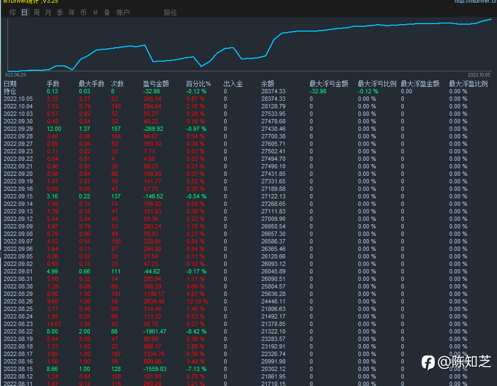The width and height of the screenshot is (497, 386).
Task: Open the 币 currency tab
Action: (x=83, y=12)
